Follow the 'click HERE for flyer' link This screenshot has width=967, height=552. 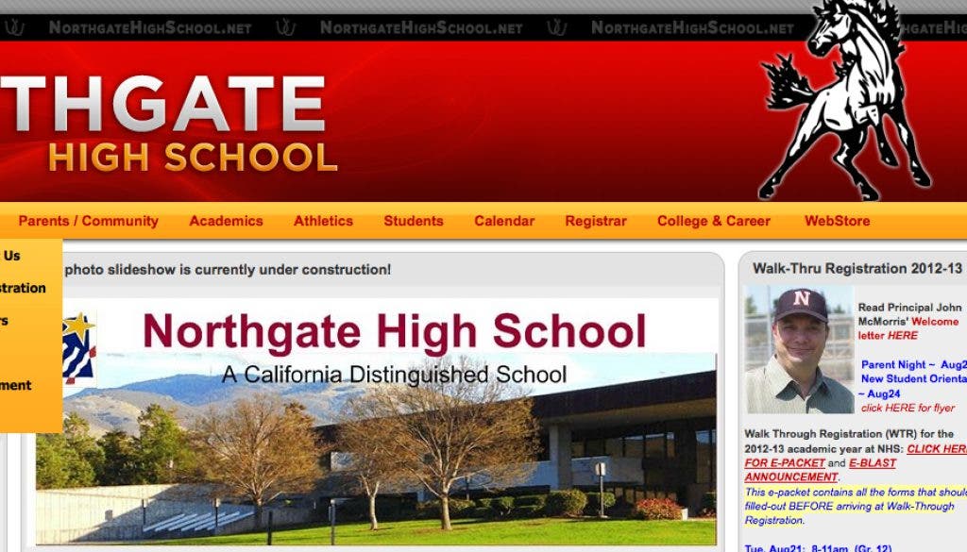pos(907,408)
